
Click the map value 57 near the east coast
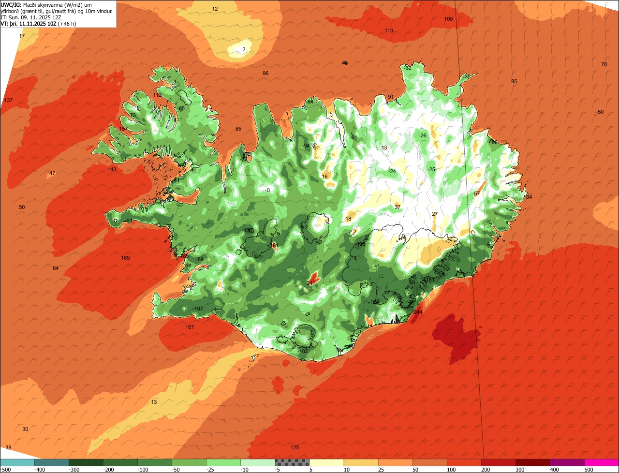(477, 193)
